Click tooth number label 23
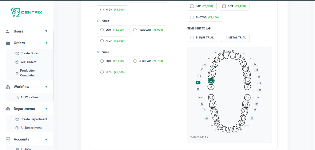This screenshot has height=150, width=315. [251, 59]
